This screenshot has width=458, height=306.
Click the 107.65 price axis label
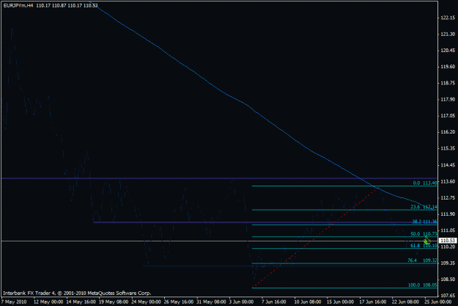tap(448, 296)
